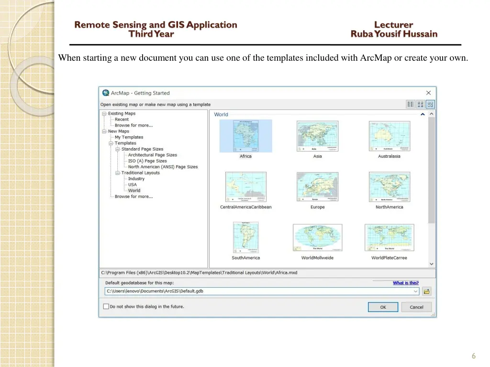
Task: Select Standard Page Sizes label
Action: [142, 149]
